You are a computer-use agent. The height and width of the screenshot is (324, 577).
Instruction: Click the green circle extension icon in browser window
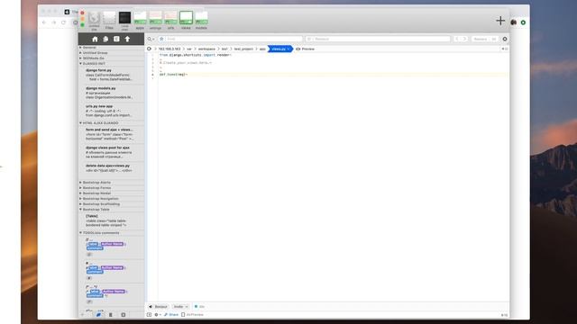[x=523, y=22]
